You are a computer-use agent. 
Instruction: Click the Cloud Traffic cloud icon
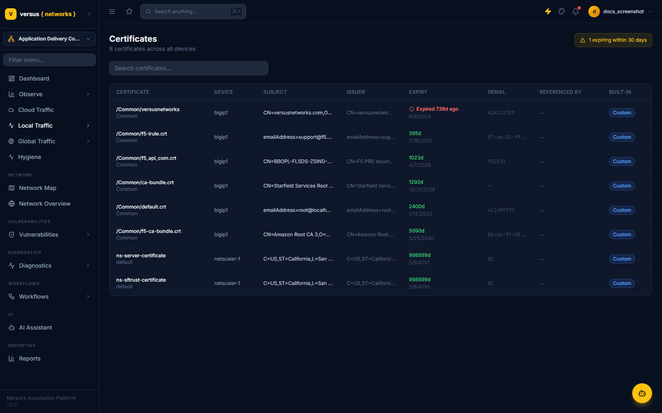[x=11, y=110]
